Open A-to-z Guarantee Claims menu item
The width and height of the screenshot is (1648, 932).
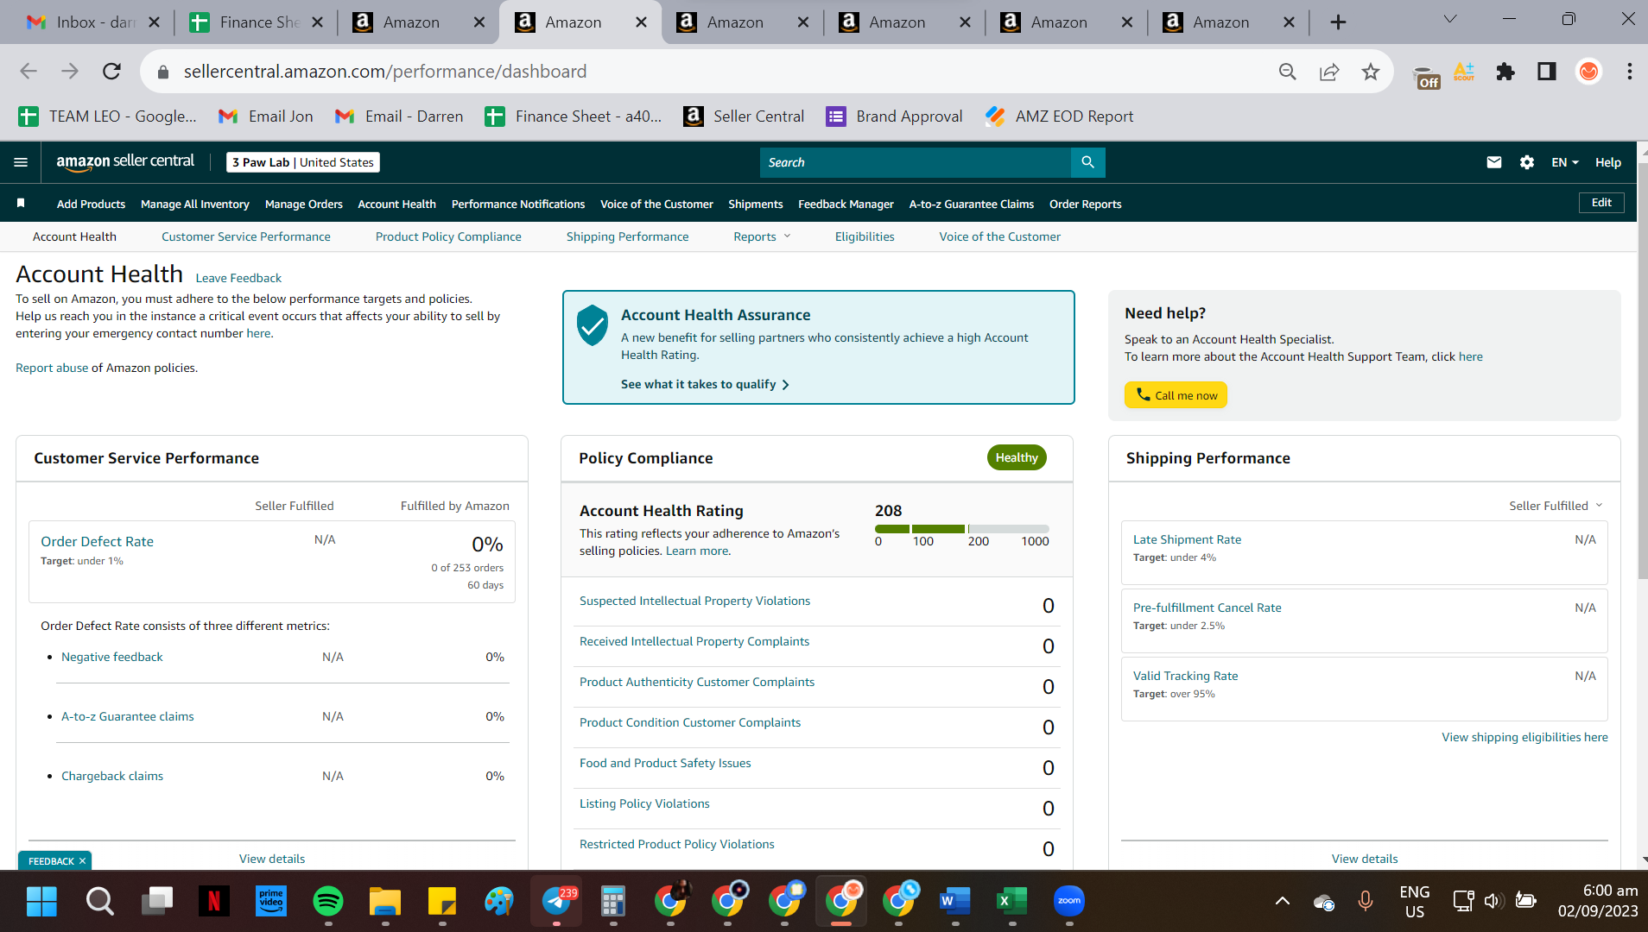(971, 204)
